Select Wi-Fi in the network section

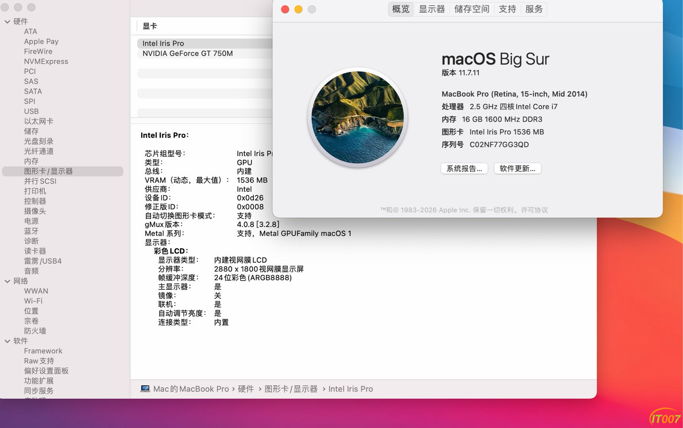[33, 301]
